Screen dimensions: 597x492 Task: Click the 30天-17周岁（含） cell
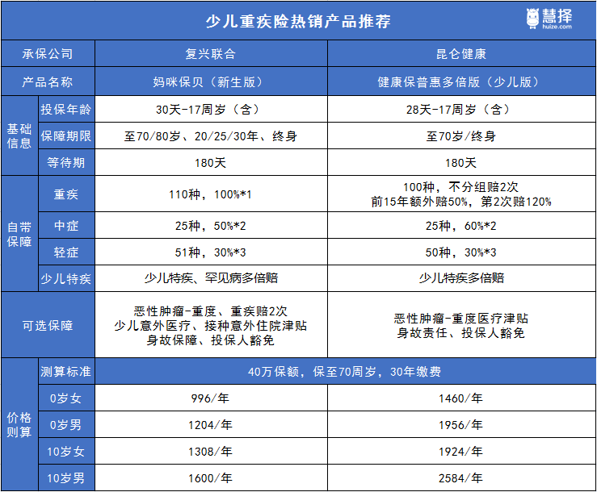coord(211,109)
